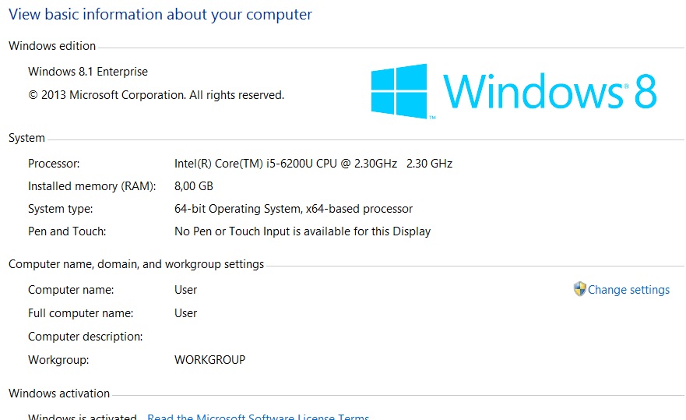Click the Windows activation section heading
This screenshot has width=686, height=420.
click(59, 394)
